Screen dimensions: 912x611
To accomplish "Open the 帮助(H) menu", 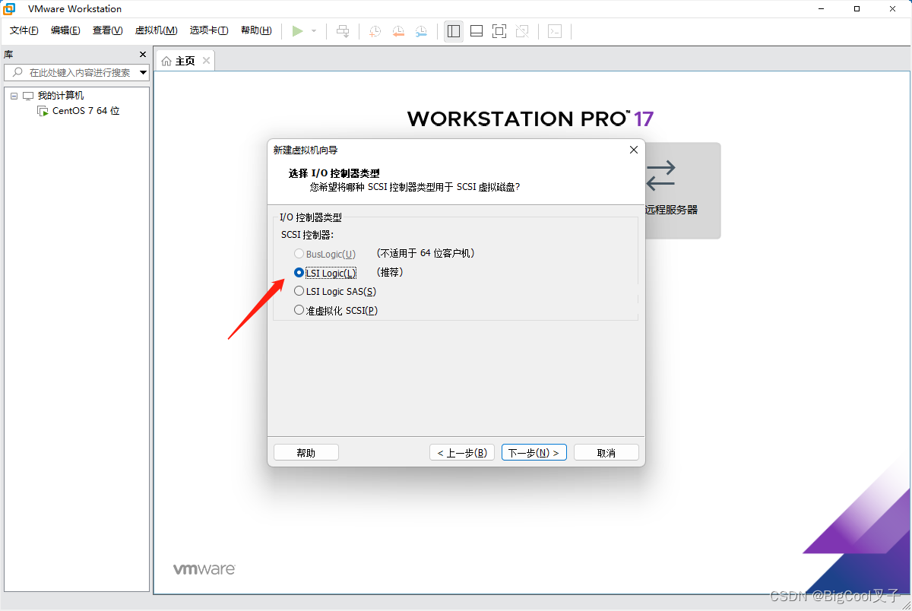I will [x=256, y=30].
